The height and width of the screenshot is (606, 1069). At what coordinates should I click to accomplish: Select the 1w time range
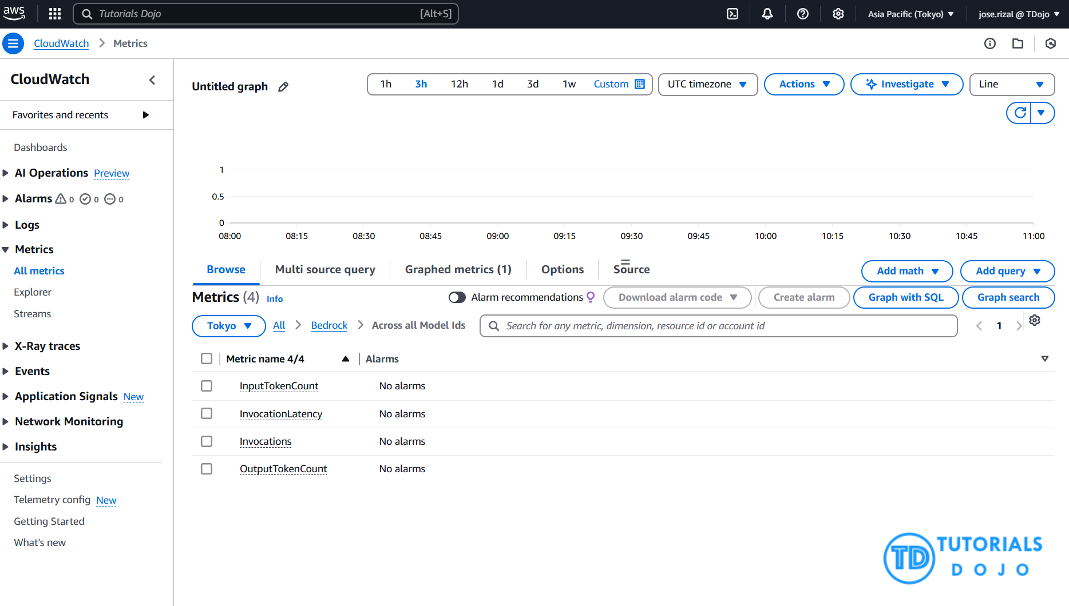pyautogui.click(x=569, y=84)
